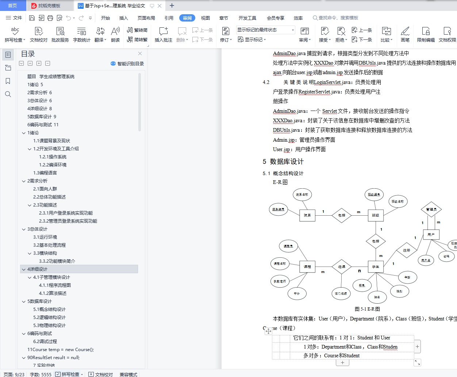Switch to the 开发工具 ribbon tab
Viewport: 457px width, 377px height.
pos(247,18)
